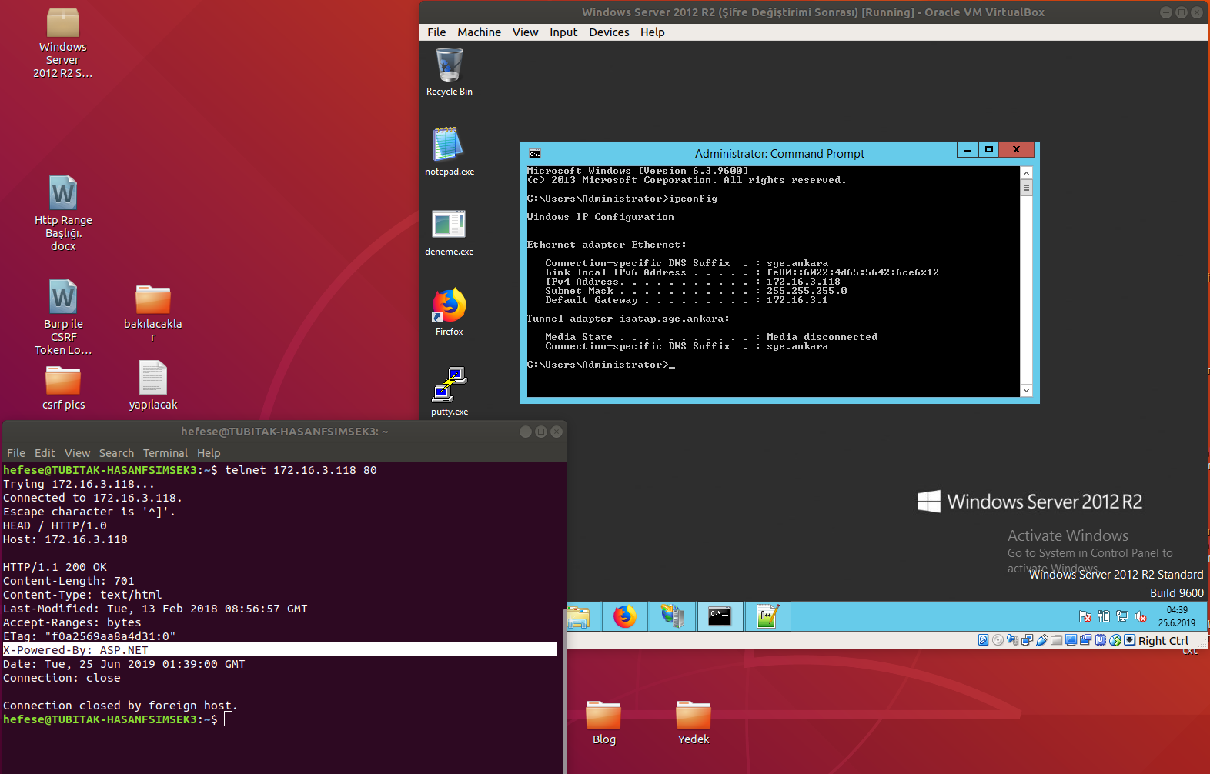Open VirtualBox File menu

(x=436, y=32)
